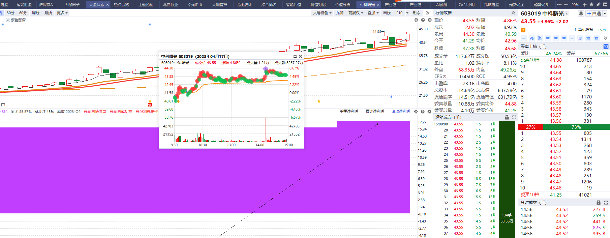Image resolution: width=610 pixels, height=238 pixels.
Task: Click the orange R margin-trading badge
Action: pos(523,30)
